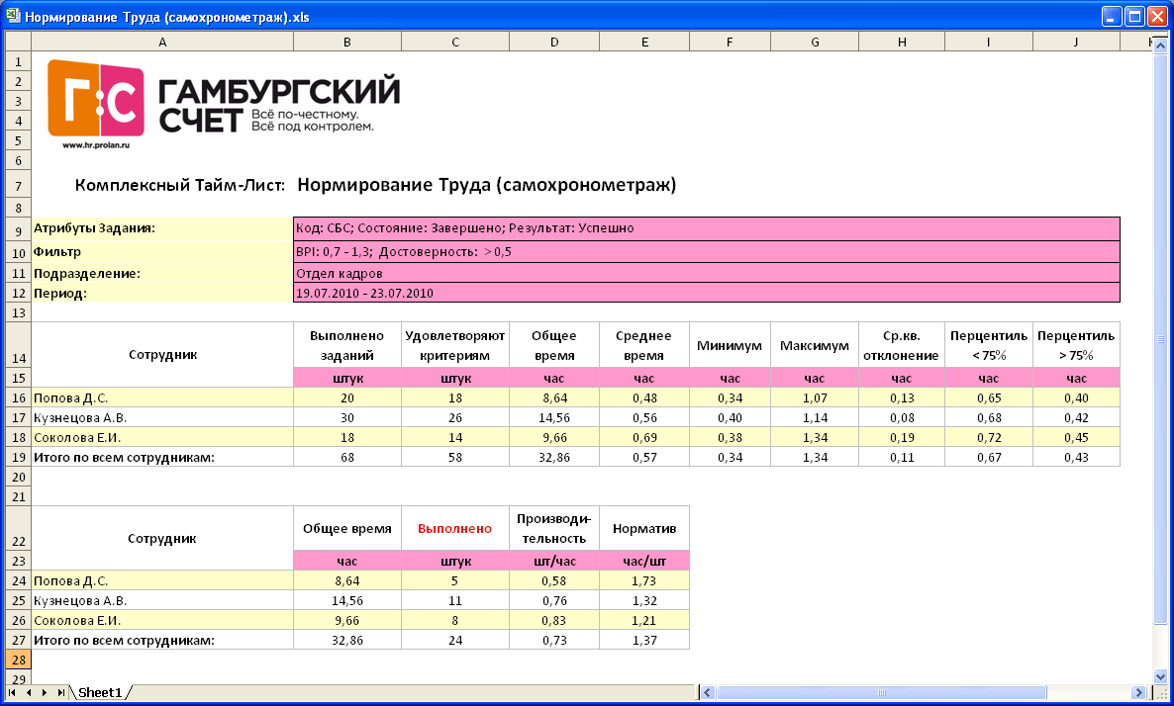The height and width of the screenshot is (706, 1174).
Task: Click the previous sheet navigation arrow
Action: point(29,692)
